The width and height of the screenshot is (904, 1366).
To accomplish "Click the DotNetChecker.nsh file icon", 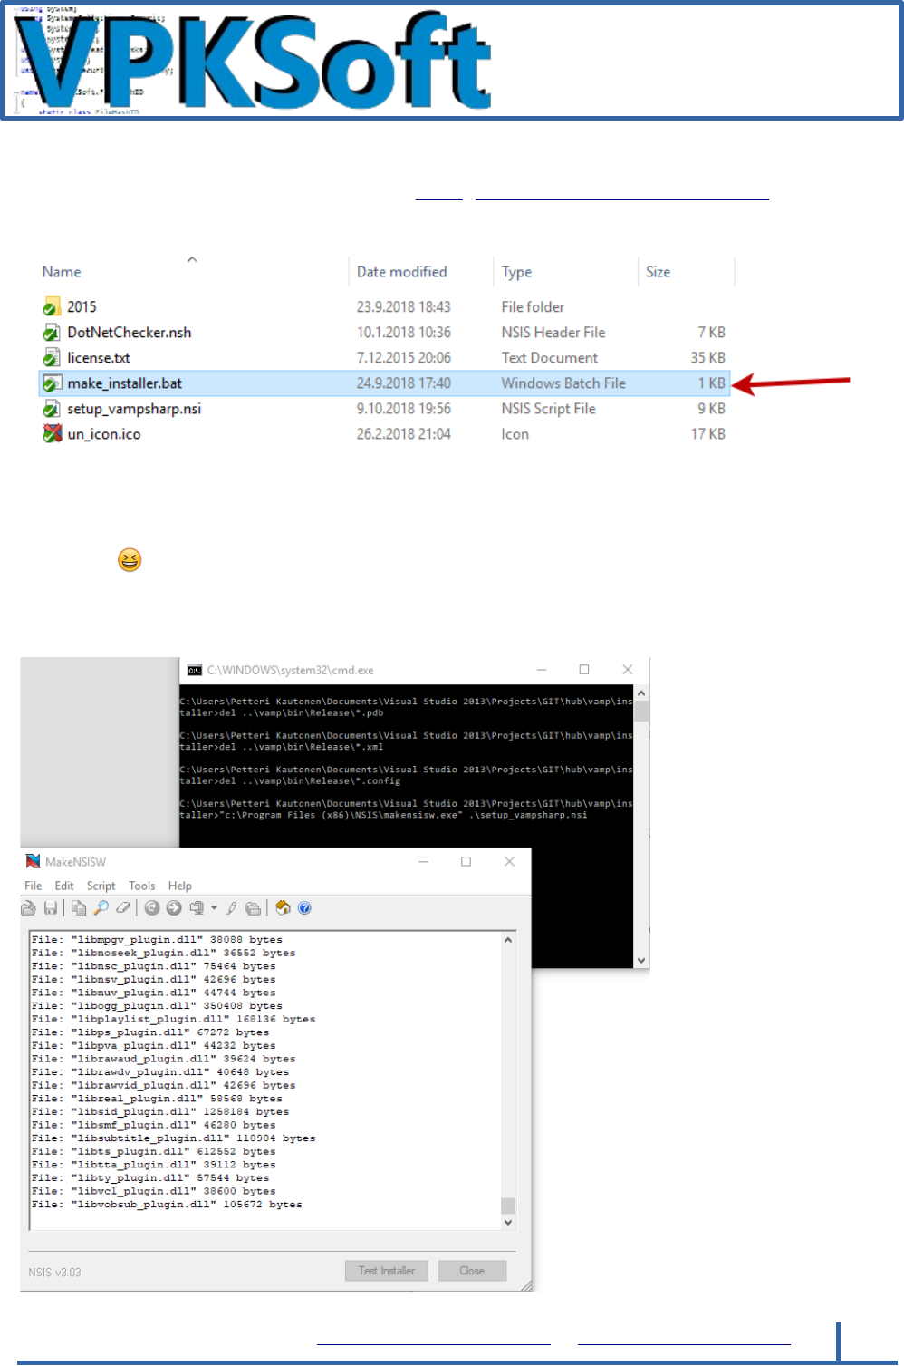I will pos(53,333).
